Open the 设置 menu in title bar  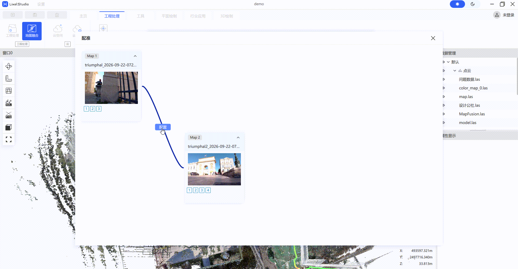pyautogui.click(x=41, y=4)
